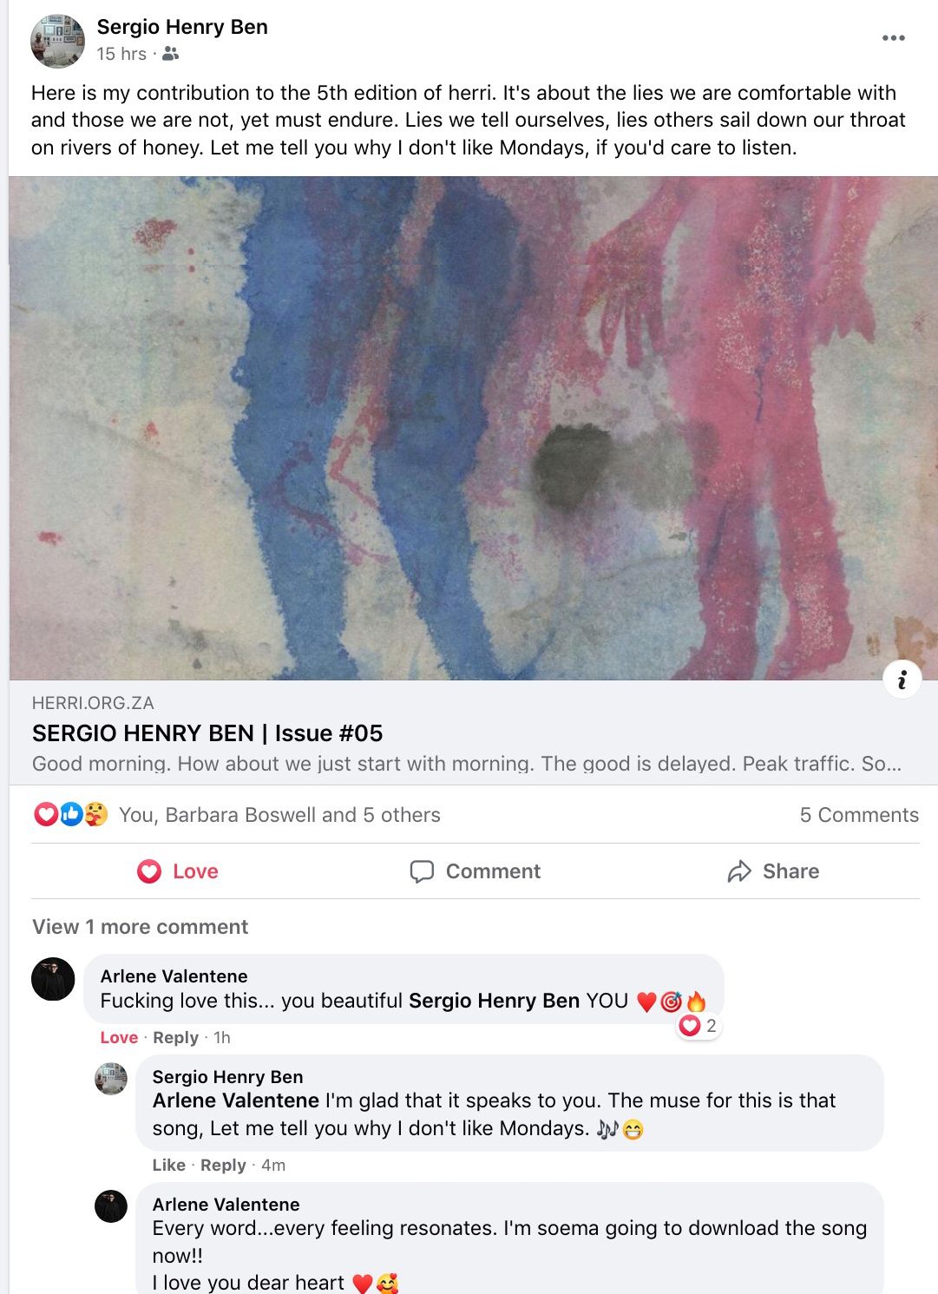
Task: Open the watercolor artwork link preview image
Action: 473,428
